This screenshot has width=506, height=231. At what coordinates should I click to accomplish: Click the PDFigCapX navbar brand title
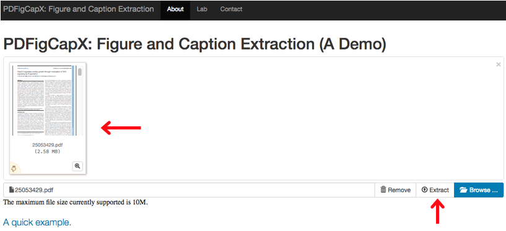79,9
